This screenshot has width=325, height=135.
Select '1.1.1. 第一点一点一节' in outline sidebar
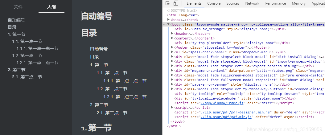pyautogui.click(x=37, y=48)
